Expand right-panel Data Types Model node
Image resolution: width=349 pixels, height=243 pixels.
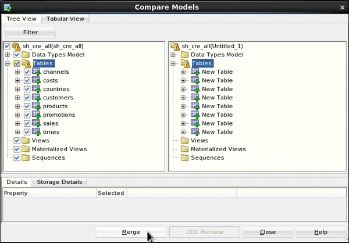[173, 55]
